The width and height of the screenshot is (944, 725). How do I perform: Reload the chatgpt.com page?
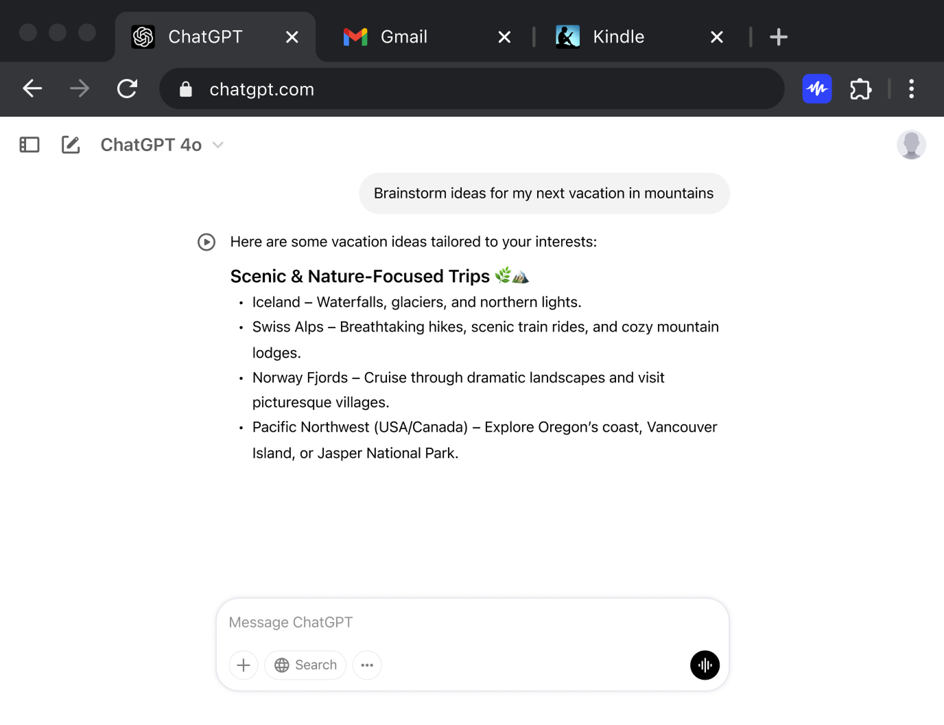click(x=127, y=89)
